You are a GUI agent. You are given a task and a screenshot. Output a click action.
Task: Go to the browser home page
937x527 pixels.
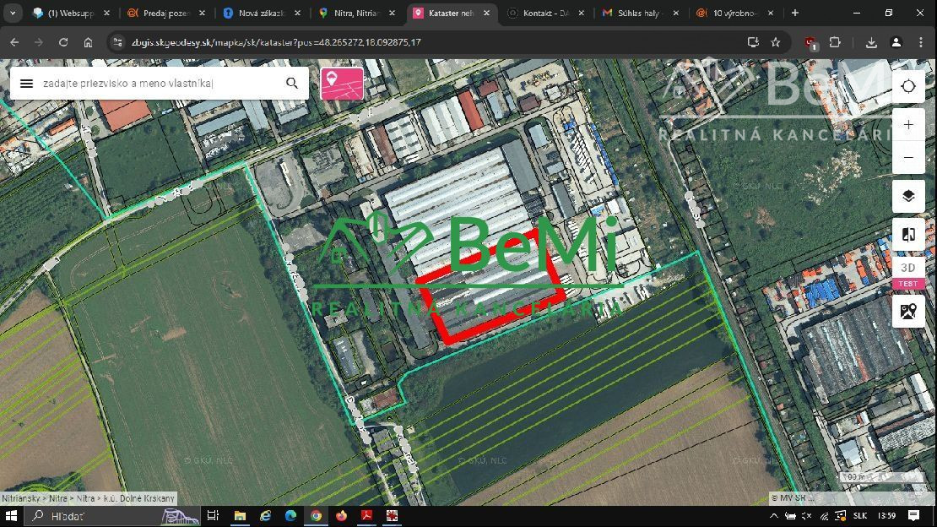(x=88, y=42)
